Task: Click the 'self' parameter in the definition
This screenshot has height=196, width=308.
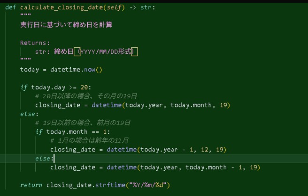Action: (x=114, y=7)
